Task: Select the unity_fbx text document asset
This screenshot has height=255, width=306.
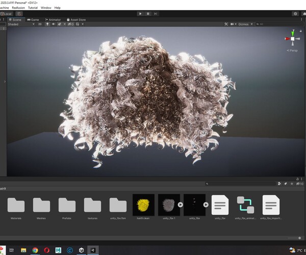Action: coord(220,205)
